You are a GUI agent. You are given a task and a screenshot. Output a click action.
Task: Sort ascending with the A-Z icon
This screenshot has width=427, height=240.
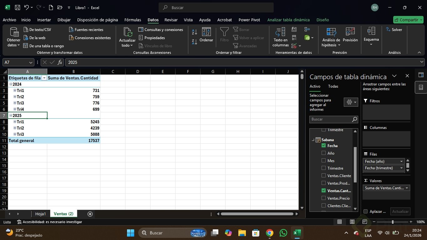(x=194, y=32)
